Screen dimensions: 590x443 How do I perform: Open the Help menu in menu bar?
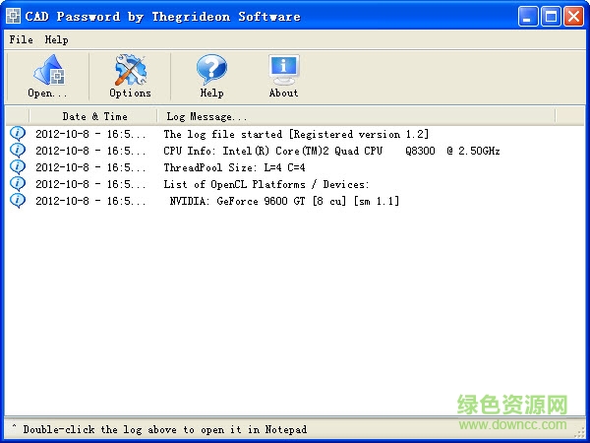tap(56, 39)
